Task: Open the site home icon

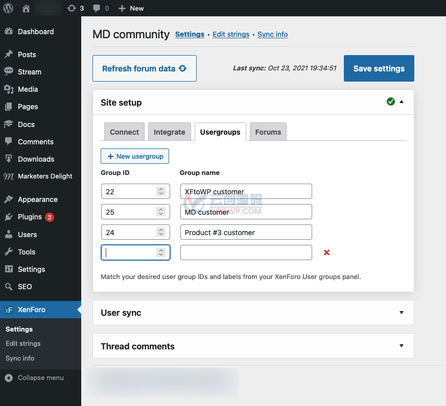Action: [26, 8]
